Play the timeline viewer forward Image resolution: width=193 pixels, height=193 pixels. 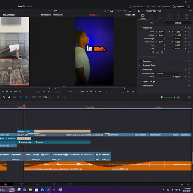coord(95,91)
